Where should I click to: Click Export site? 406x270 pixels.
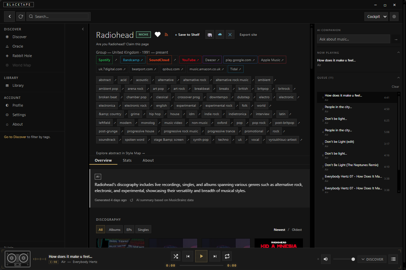248,35
